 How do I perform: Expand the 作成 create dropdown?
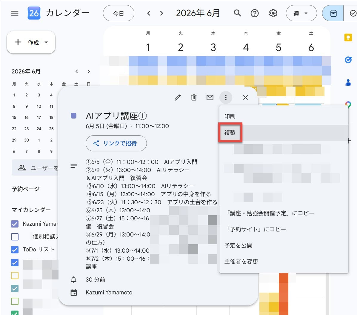point(46,42)
